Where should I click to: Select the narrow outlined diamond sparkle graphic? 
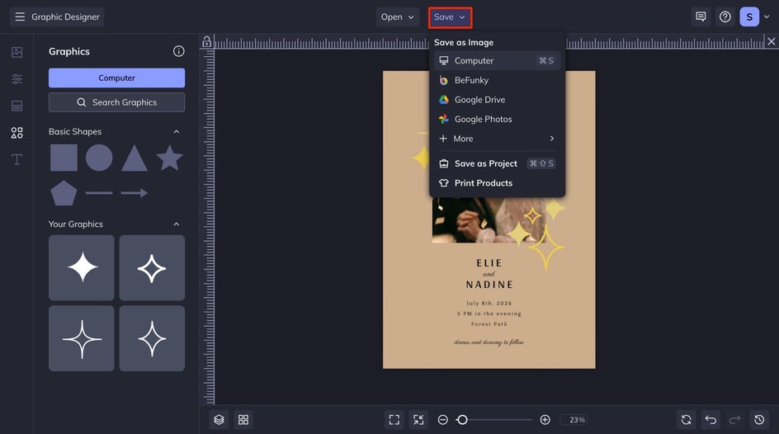[x=152, y=338]
